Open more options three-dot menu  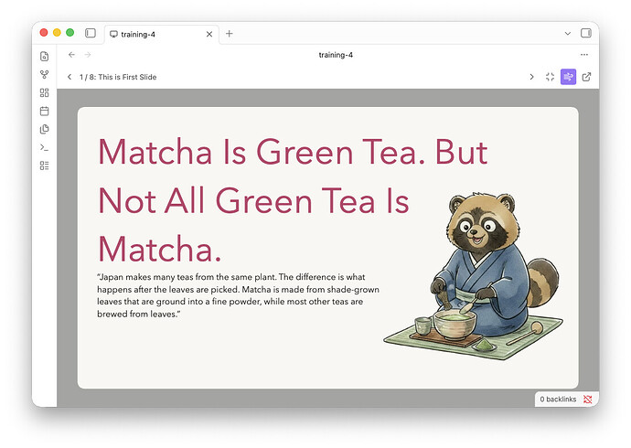584,55
